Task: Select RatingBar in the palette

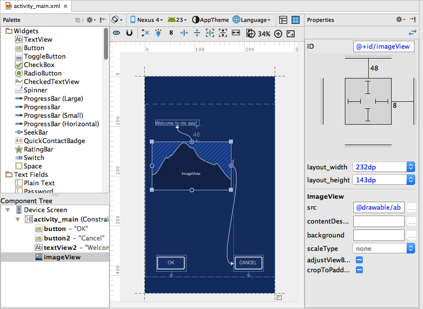Action: pyautogui.click(x=34, y=149)
